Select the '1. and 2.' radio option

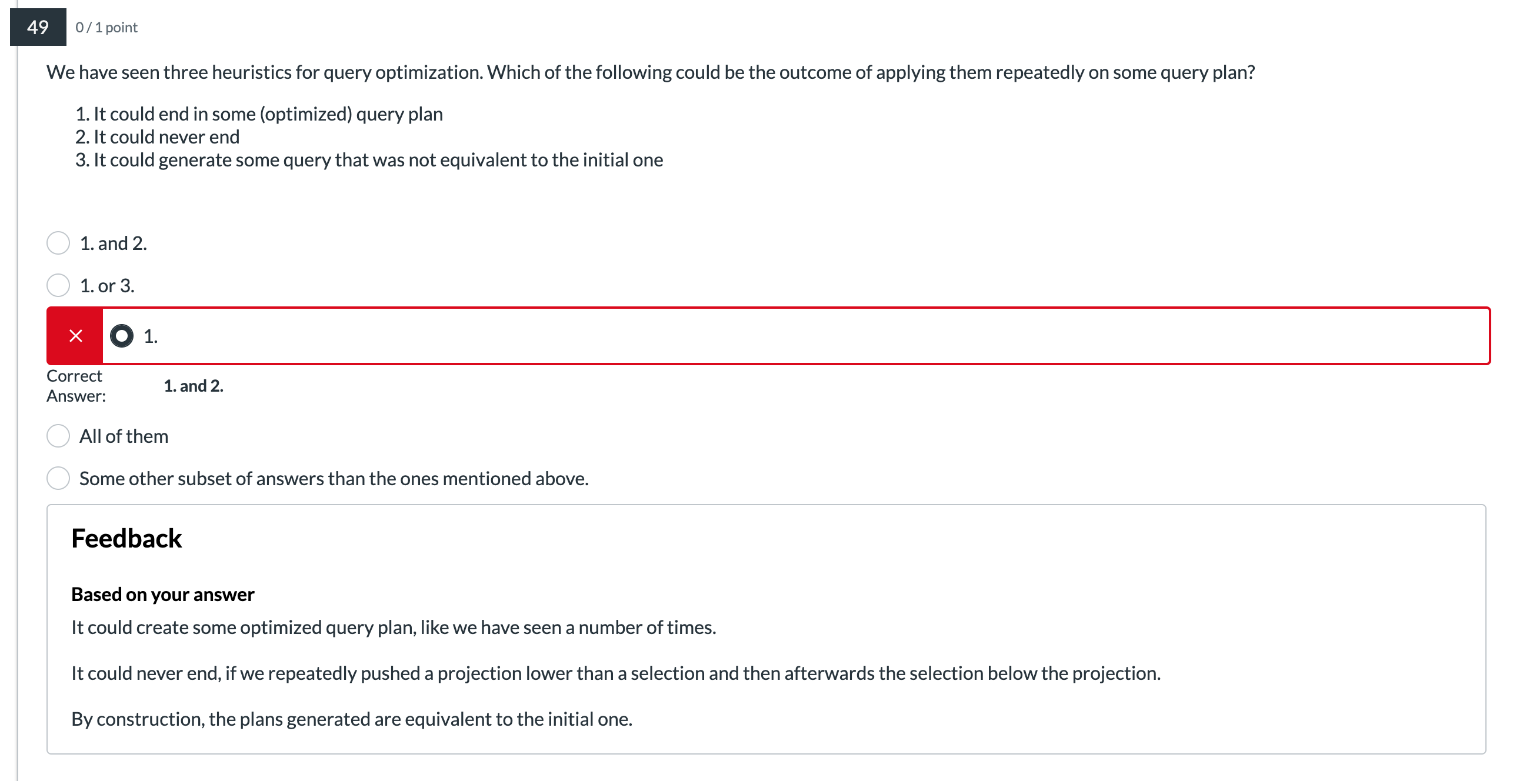[58, 243]
